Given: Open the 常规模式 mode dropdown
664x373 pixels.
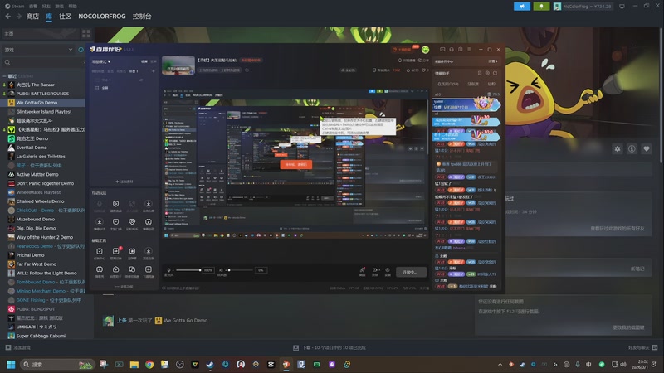Looking at the screenshot, I should (101, 61).
